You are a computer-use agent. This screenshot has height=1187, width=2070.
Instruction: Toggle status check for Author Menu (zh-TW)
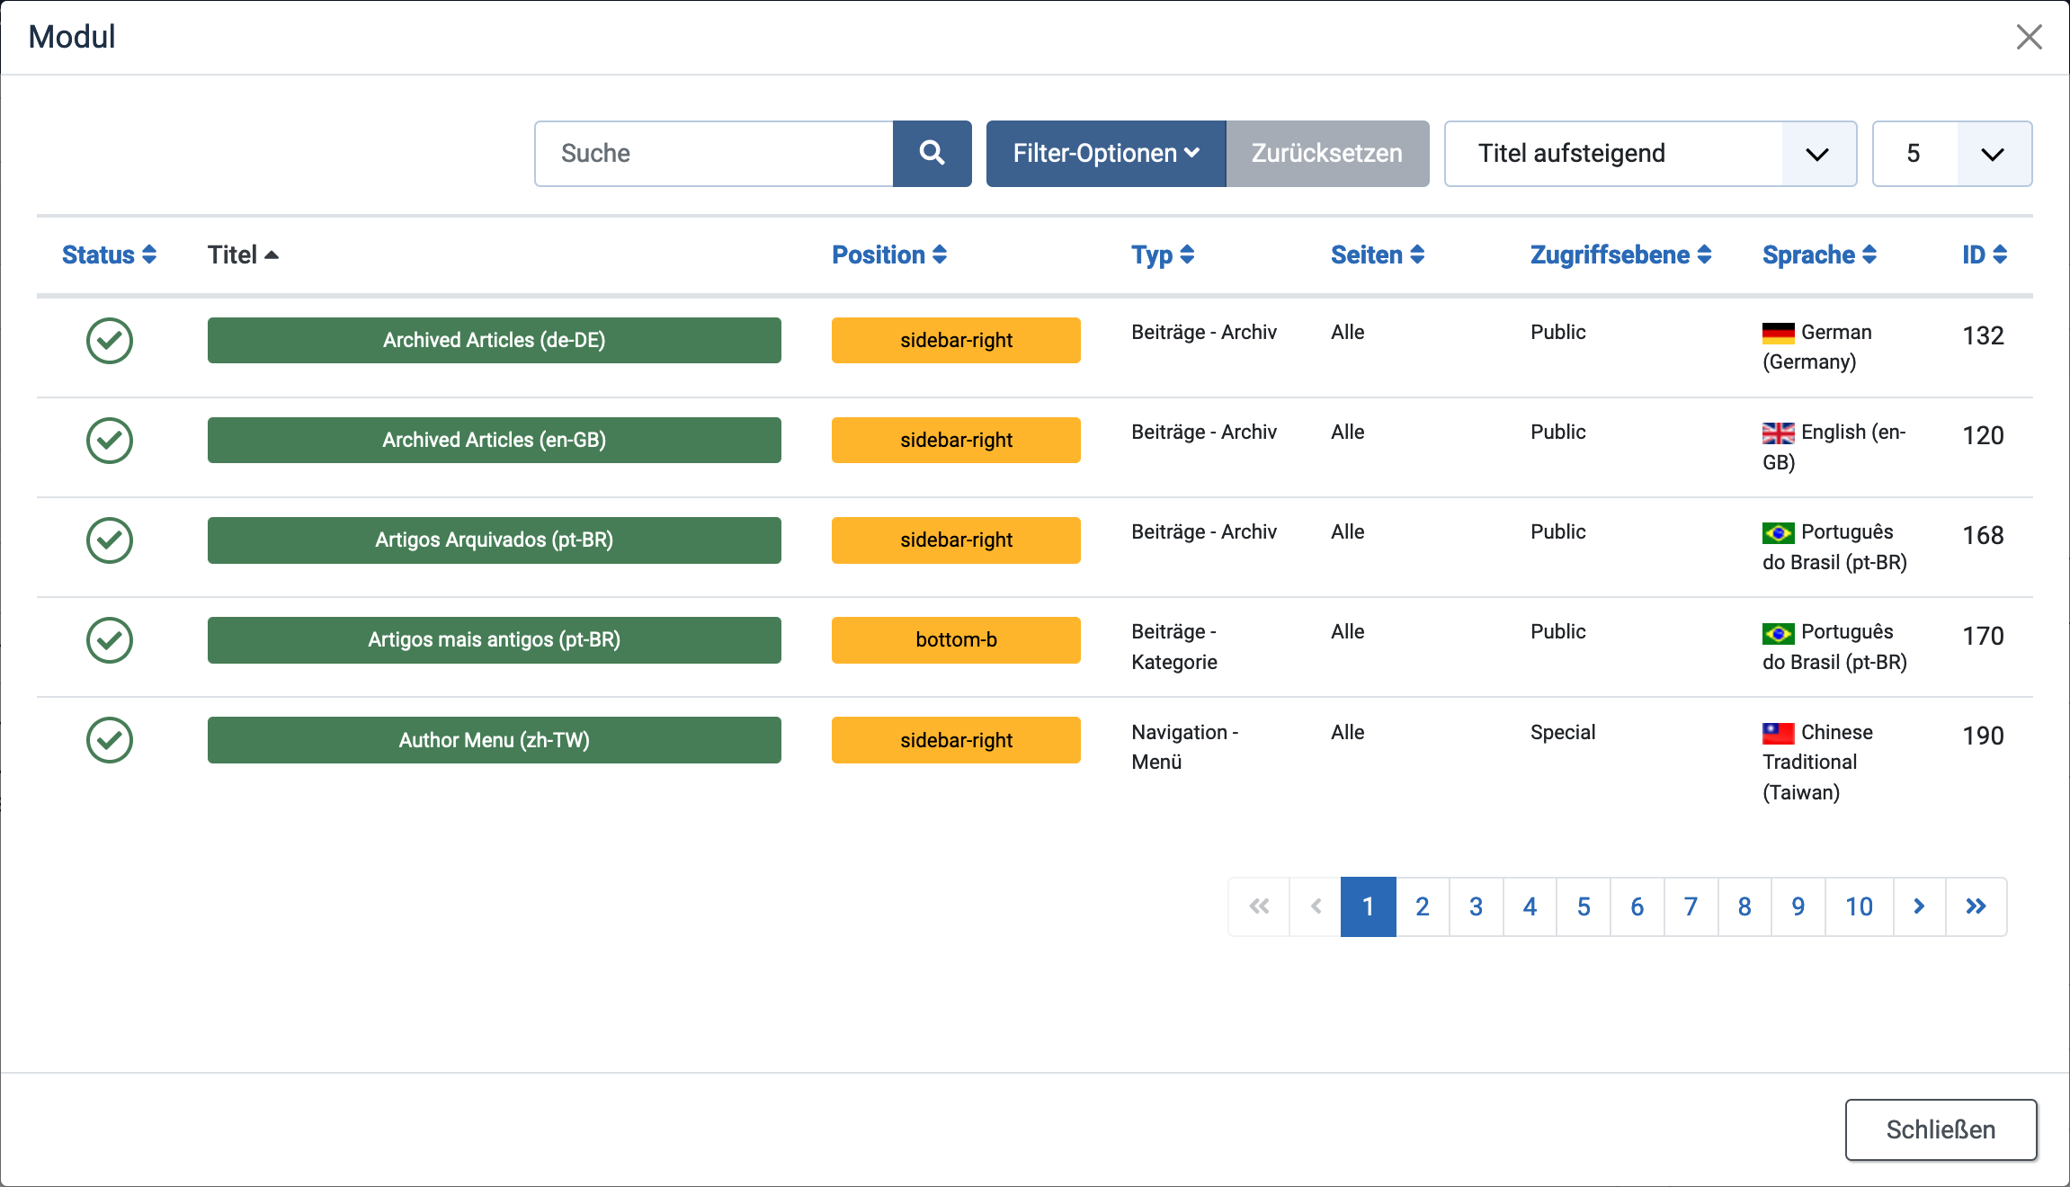(x=110, y=740)
